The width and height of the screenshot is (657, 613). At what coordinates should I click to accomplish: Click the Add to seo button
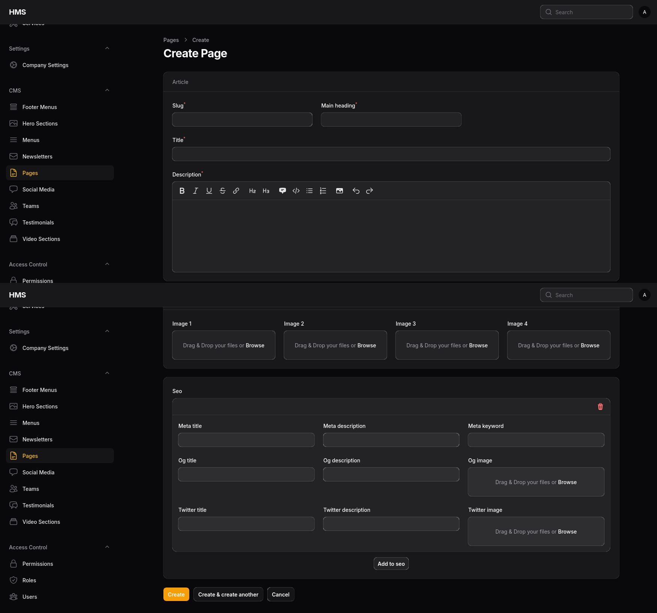coord(391,564)
